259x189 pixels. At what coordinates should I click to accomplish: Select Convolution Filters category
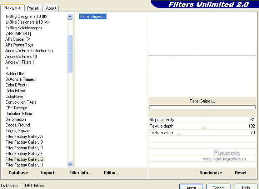tap(21, 102)
